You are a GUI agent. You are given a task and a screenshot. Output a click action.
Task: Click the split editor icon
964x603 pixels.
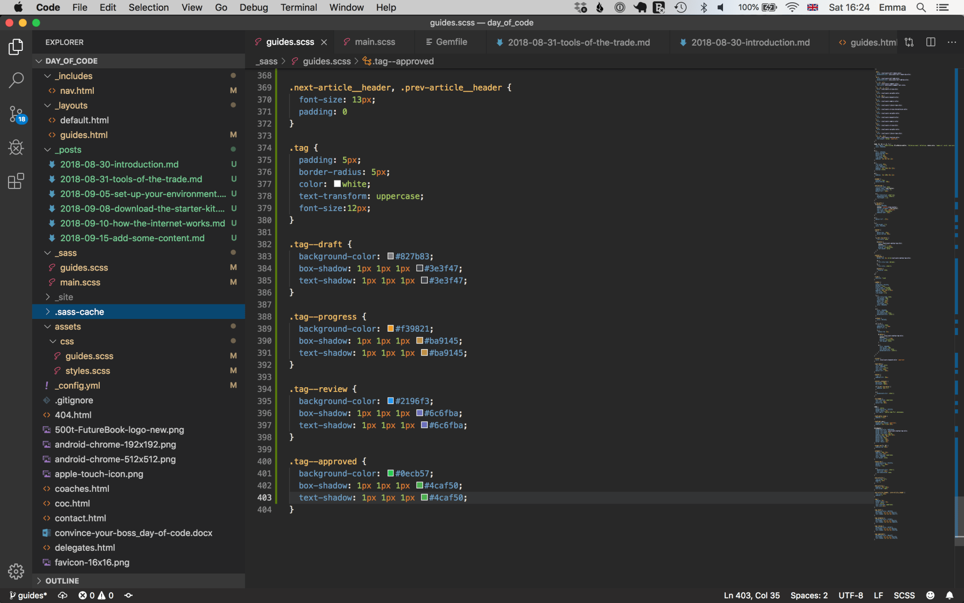pyautogui.click(x=931, y=42)
